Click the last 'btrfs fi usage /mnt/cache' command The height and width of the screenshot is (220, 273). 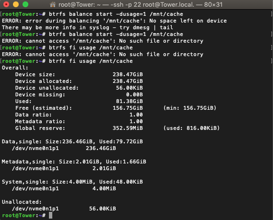pyautogui.click(x=91, y=61)
